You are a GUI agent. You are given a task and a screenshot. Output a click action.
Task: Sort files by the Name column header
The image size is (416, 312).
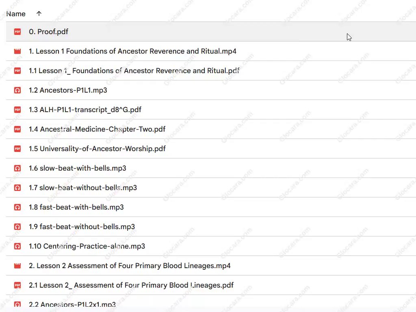pyautogui.click(x=16, y=14)
